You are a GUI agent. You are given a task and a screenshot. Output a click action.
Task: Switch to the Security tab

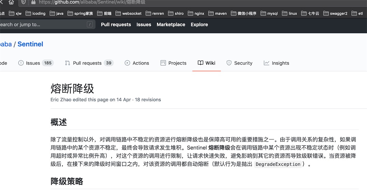[239, 63]
